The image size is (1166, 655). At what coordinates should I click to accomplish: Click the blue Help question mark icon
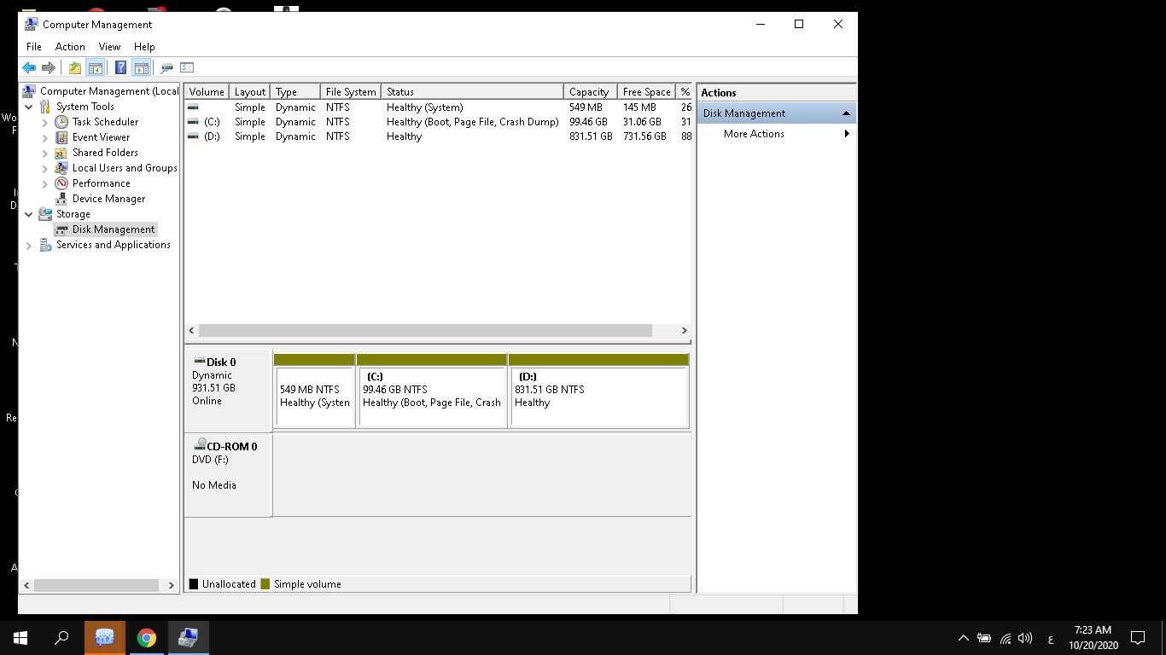[120, 67]
